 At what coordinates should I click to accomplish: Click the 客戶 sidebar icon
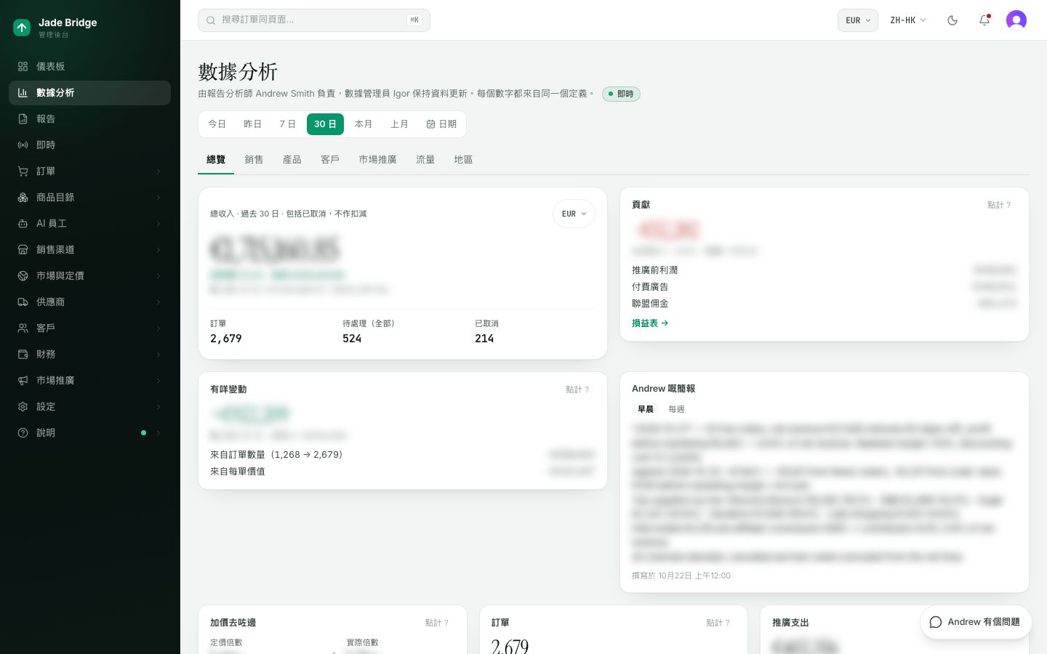tap(23, 328)
